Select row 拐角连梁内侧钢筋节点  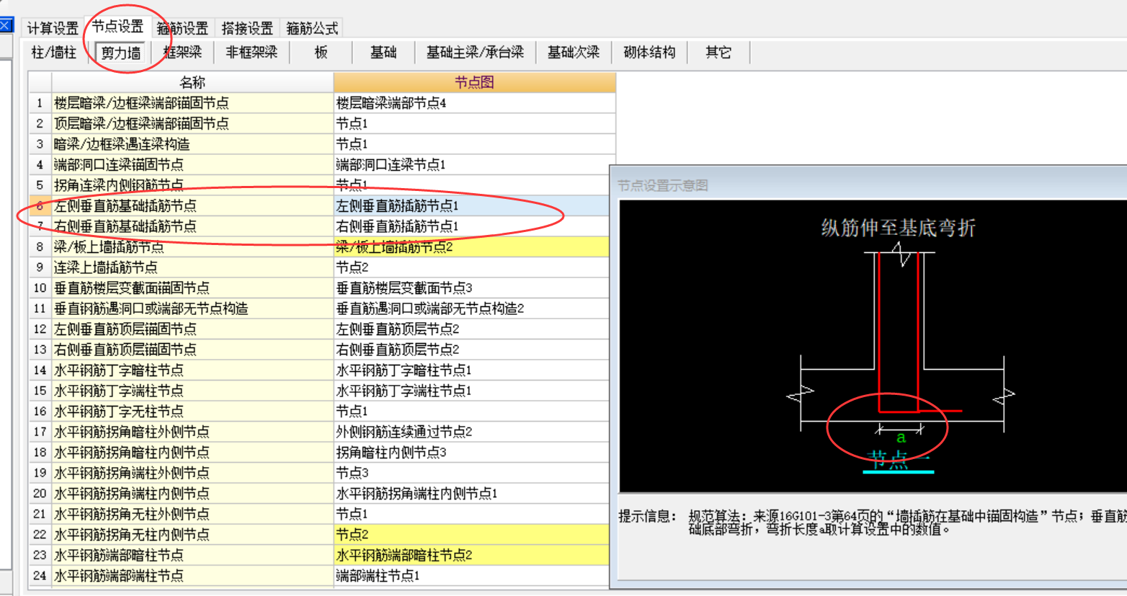pos(192,185)
